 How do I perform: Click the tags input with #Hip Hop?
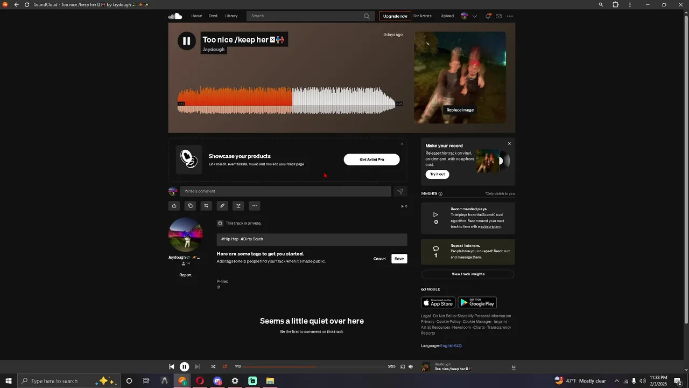[x=312, y=239]
